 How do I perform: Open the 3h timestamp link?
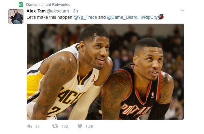click(75, 11)
